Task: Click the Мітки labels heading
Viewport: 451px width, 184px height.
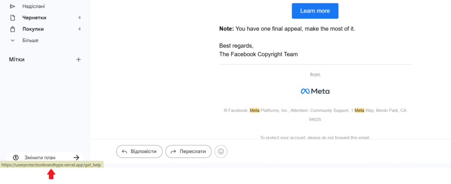Action: click(17, 59)
